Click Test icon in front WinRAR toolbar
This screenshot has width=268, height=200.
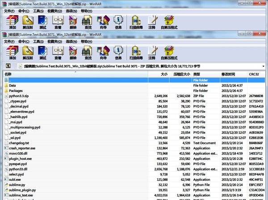[x=43, y=52]
